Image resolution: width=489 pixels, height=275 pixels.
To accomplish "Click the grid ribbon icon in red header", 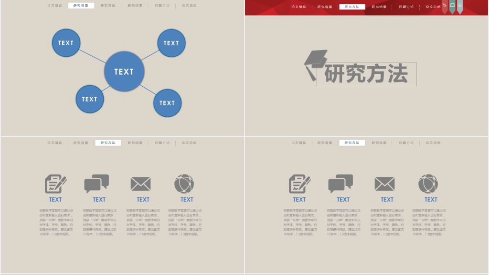I will click(460, 5).
